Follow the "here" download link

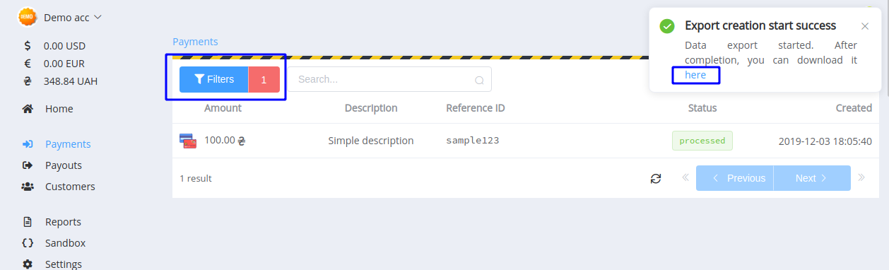coord(695,75)
